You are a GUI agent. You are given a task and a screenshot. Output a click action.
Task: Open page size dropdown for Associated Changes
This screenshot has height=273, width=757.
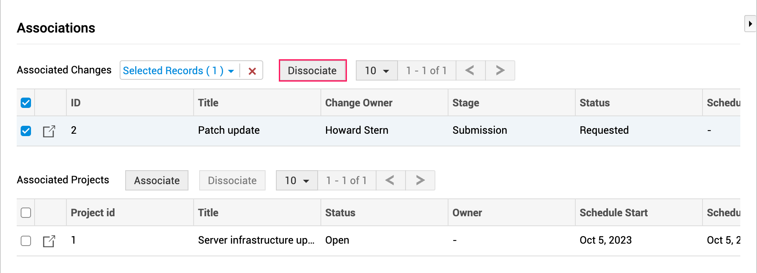[377, 71]
